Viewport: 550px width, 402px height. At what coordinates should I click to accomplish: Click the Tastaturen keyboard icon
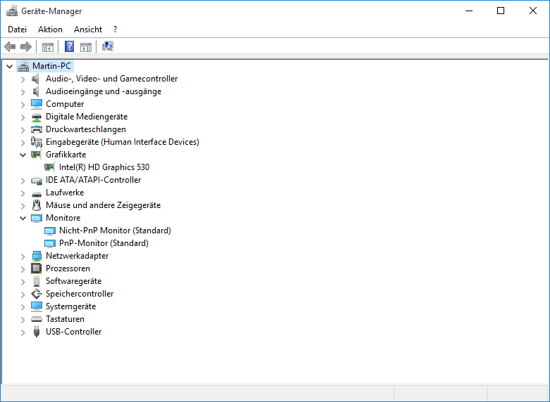(x=37, y=319)
